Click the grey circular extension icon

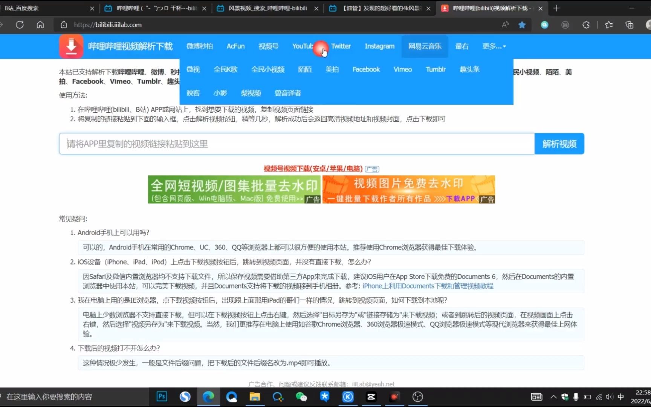[565, 25]
